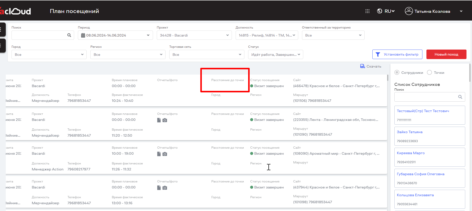Click the acloud logo

16,11
